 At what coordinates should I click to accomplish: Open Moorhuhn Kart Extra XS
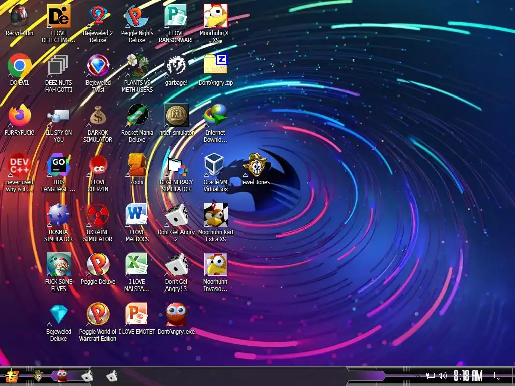(x=215, y=223)
